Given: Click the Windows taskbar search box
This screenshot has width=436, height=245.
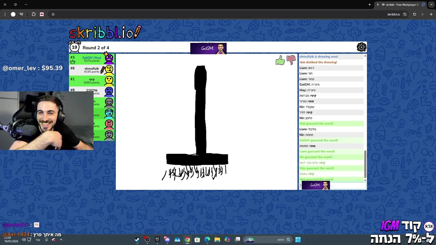Looking at the screenshot, I should pyautogui.click(x=268, y=240).
